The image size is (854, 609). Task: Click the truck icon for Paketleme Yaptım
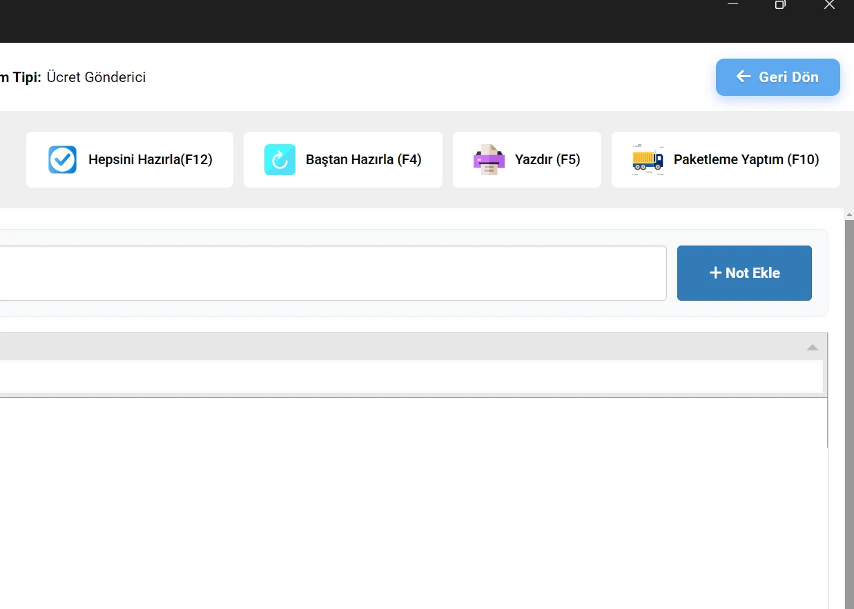click(x=648, y=159)
